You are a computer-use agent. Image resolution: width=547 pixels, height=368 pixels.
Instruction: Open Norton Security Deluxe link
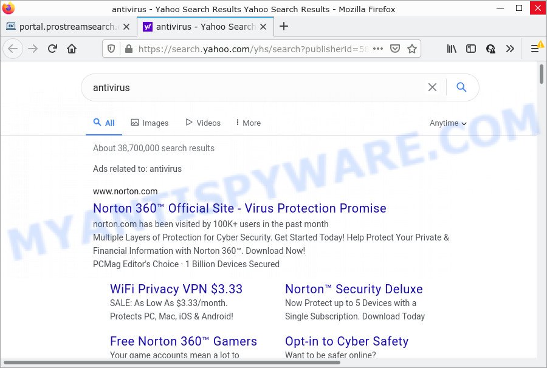[354, 289]
